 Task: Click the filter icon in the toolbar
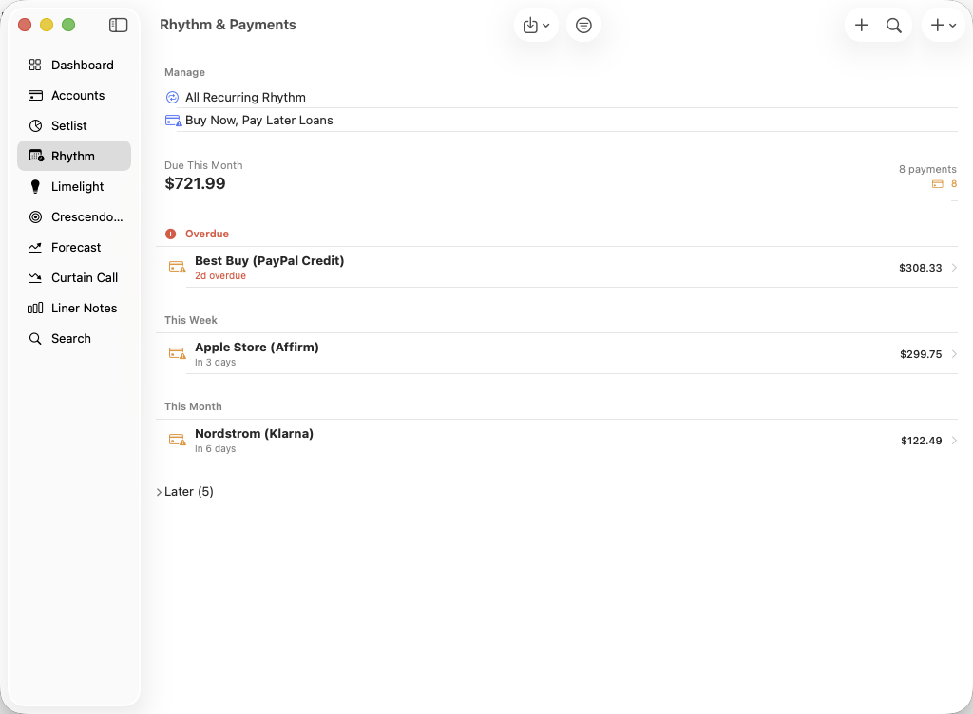coord(583,25)
